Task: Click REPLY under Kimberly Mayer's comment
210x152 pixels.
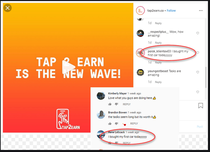Action: 127,104
